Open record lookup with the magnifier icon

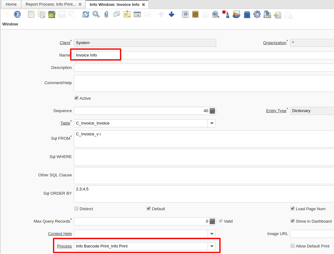[96, 14]
